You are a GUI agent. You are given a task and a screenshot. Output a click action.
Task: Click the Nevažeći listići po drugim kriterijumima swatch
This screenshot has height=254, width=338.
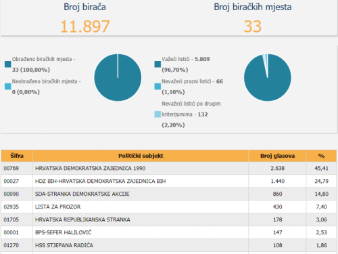click(x=158, y=114)
